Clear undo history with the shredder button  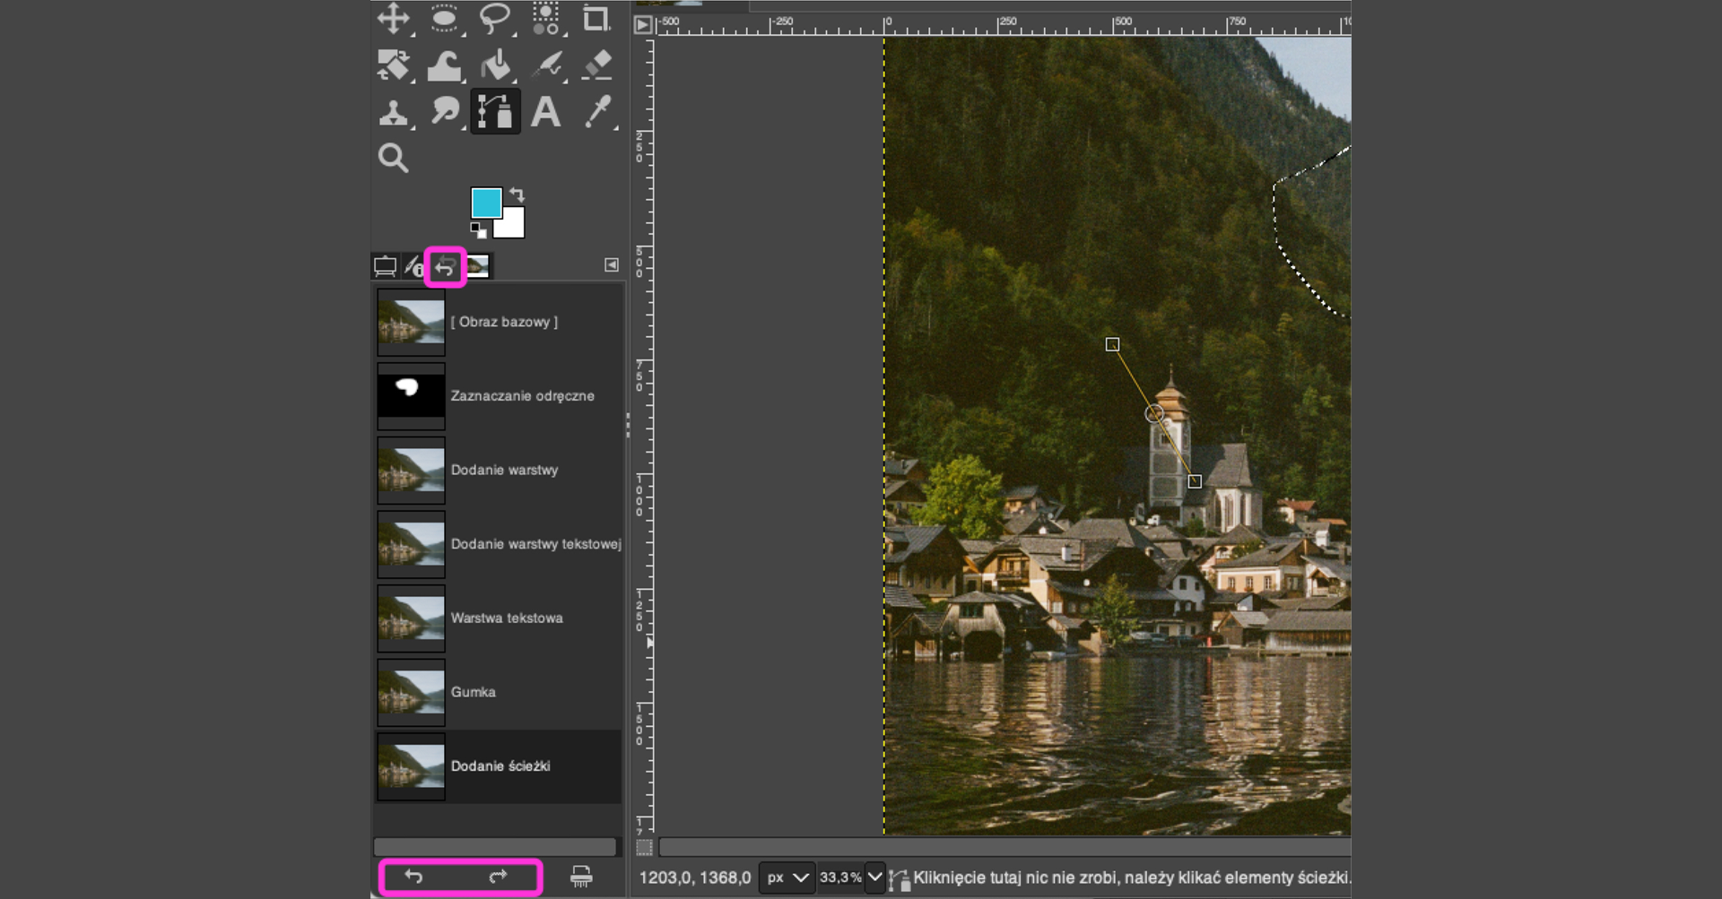(581, 877)
